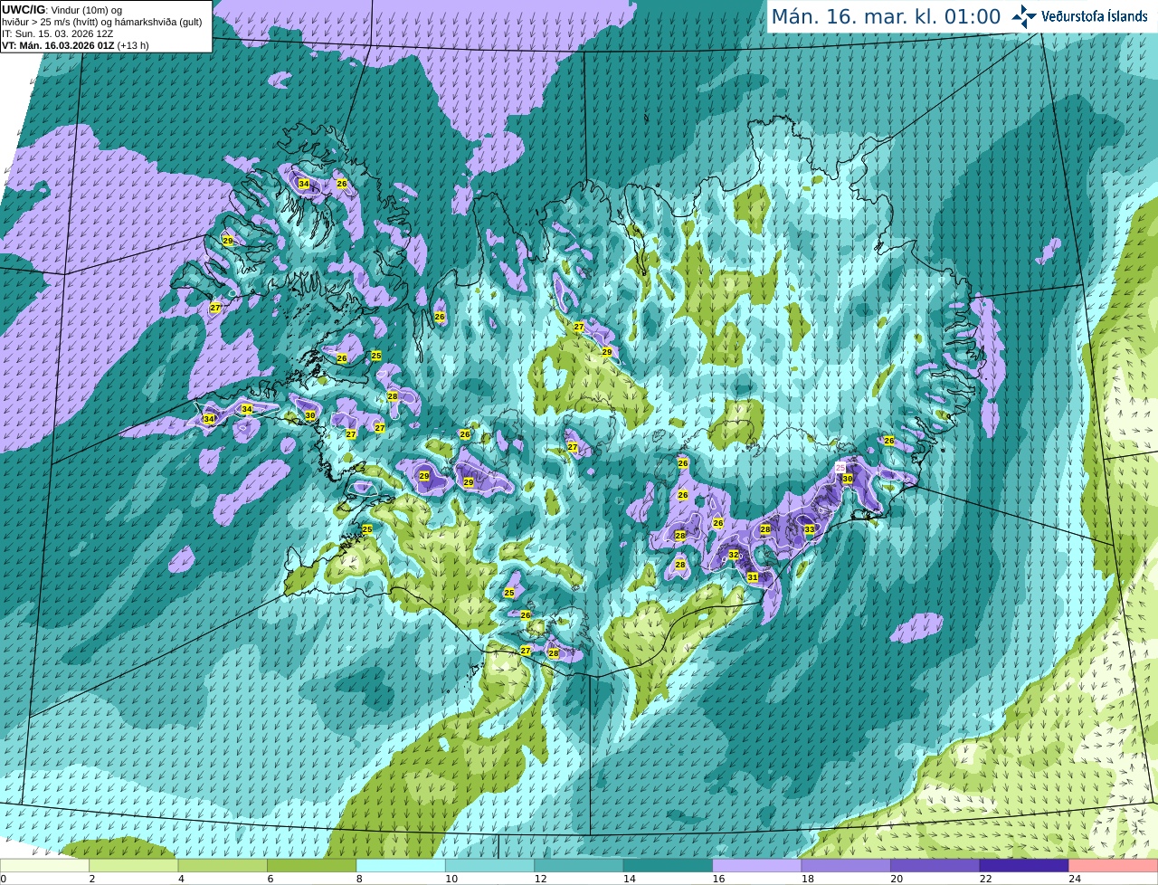Click the scale number "6" under the legend
The image size is (1158, 885).
click(271, 879)
